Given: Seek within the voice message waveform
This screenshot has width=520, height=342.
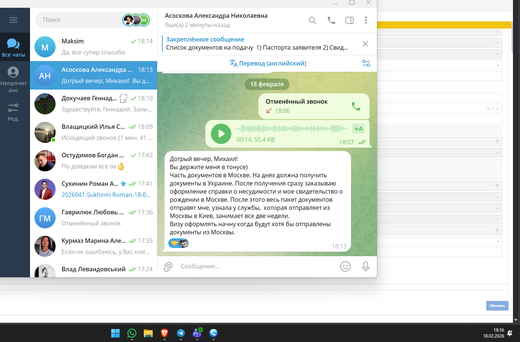Looking at the screenshot, I should (x=292, y=129).
